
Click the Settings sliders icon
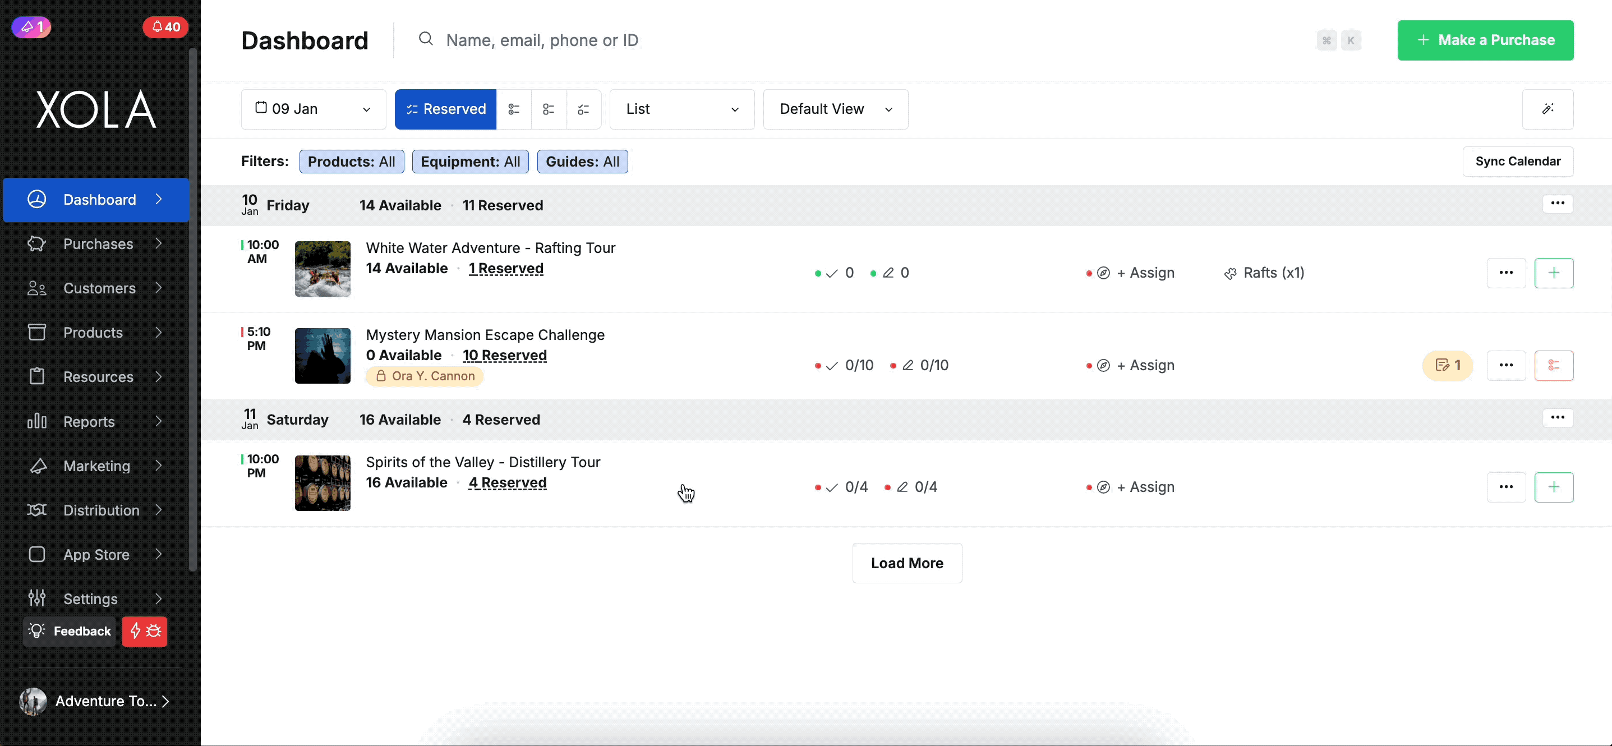[38, 598]
